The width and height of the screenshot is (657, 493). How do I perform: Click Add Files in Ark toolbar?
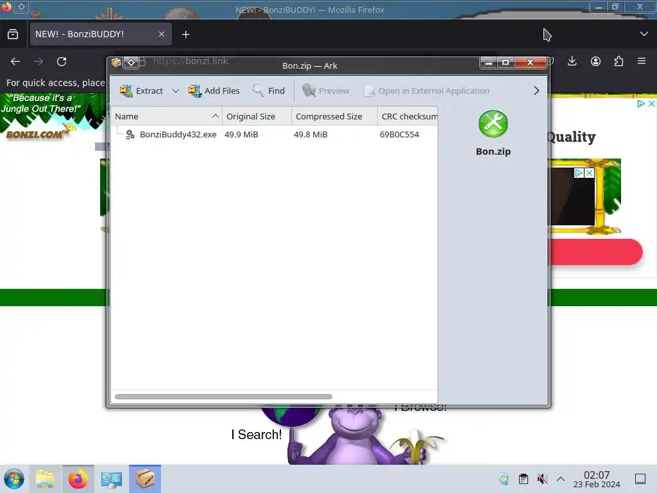click(x=214, y=91)
